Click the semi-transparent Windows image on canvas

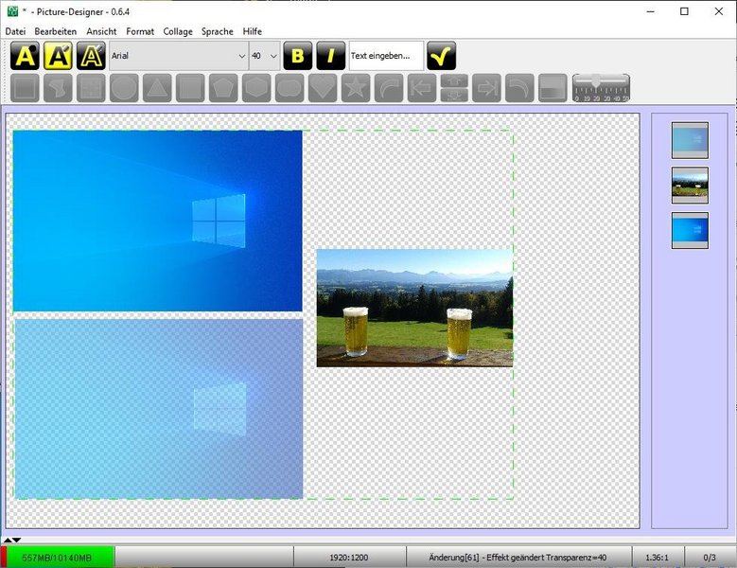[x=159, y=409]
